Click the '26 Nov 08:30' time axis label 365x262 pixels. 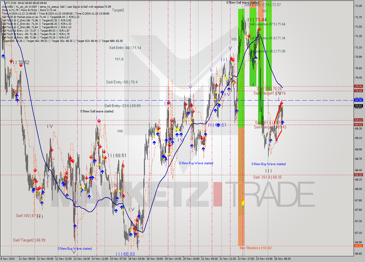pos(282,259)
